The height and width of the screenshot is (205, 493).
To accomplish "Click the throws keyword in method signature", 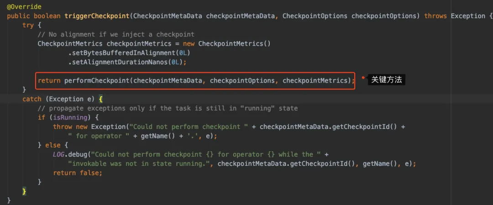I will pos(435,16).
